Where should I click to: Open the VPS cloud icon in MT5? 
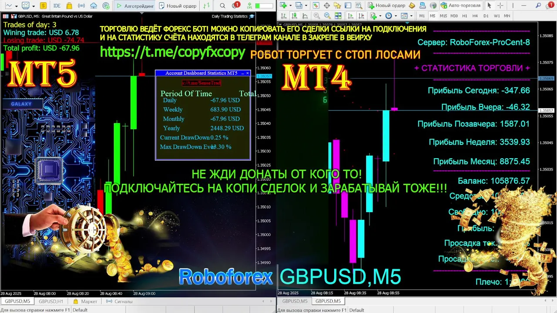click(x=94, y=6)
